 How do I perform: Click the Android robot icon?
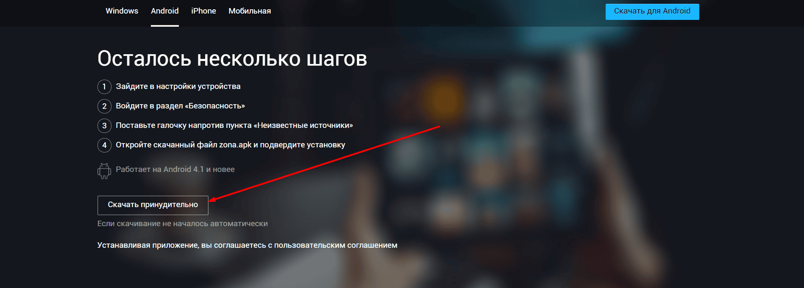click(x=104, y=171)
